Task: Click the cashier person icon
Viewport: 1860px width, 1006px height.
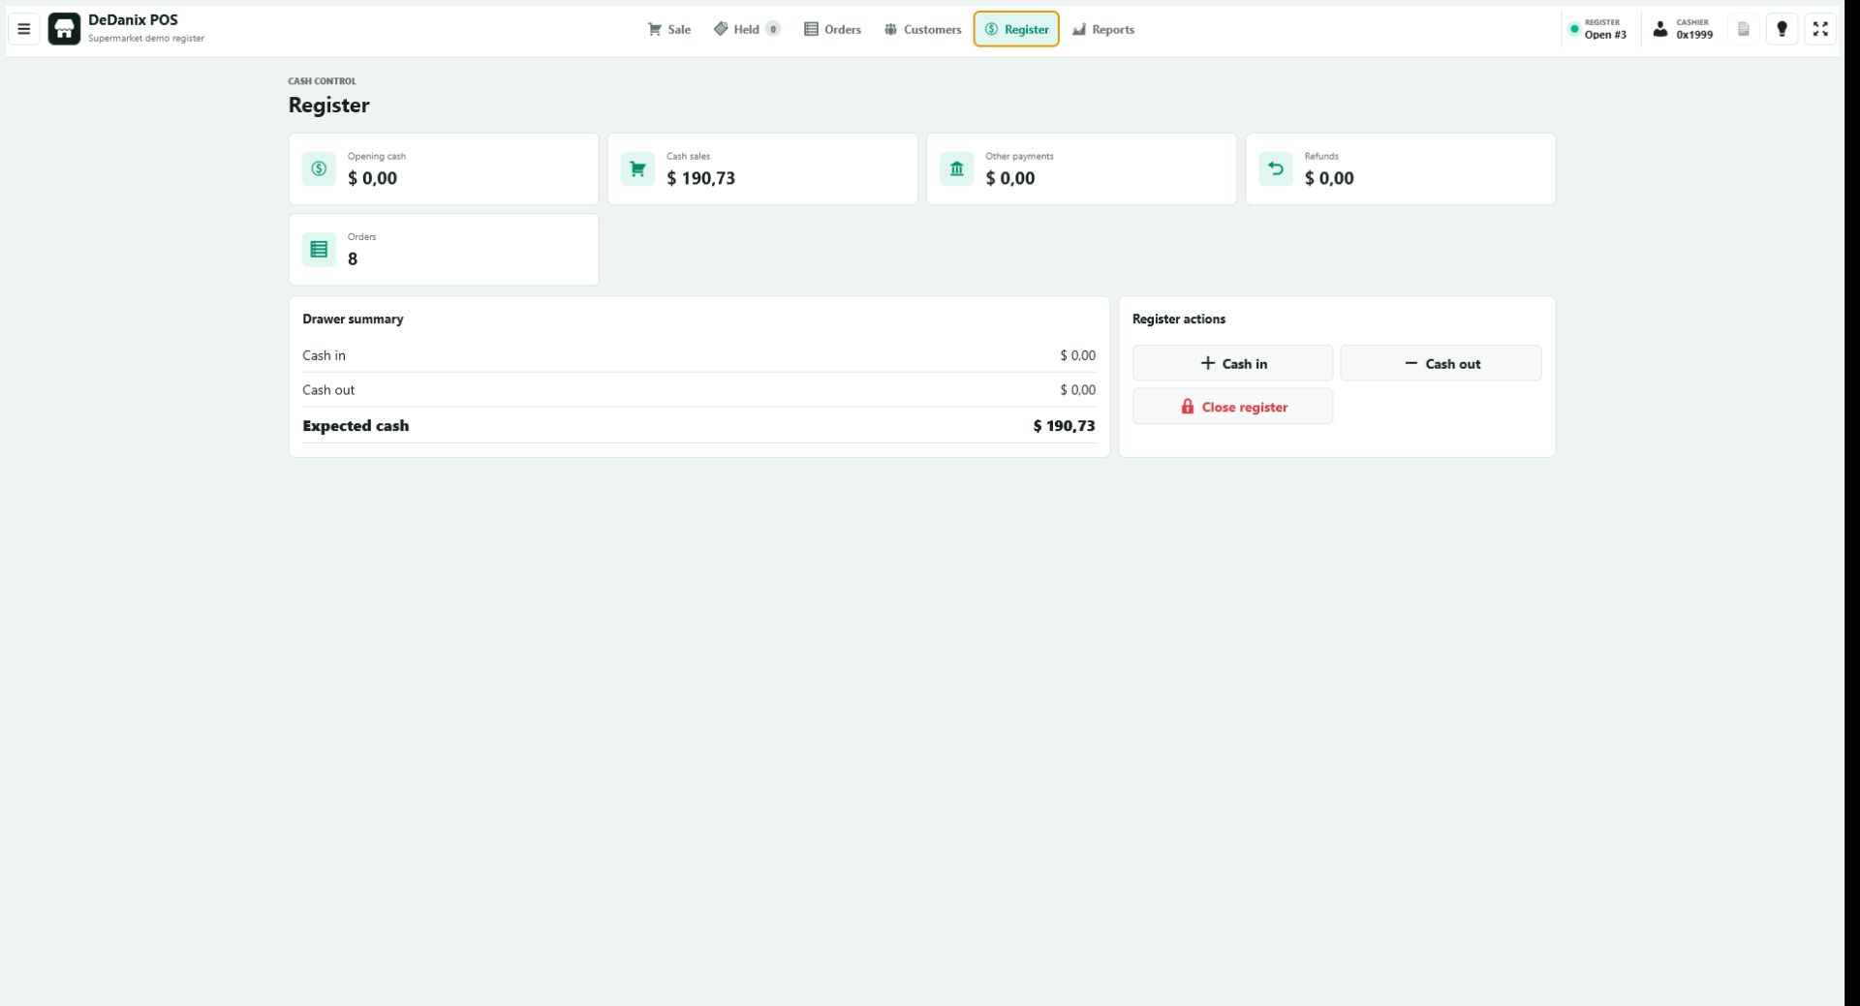Action: pyautogui.click(x=1660, y=29)
